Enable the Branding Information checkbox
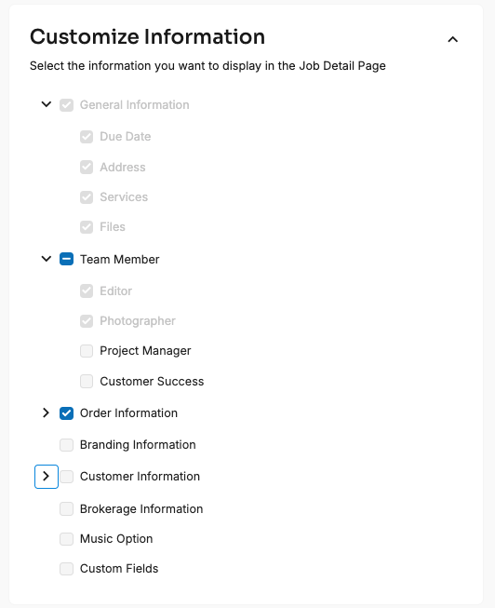The image size is (495, 608). coord(67,445)
